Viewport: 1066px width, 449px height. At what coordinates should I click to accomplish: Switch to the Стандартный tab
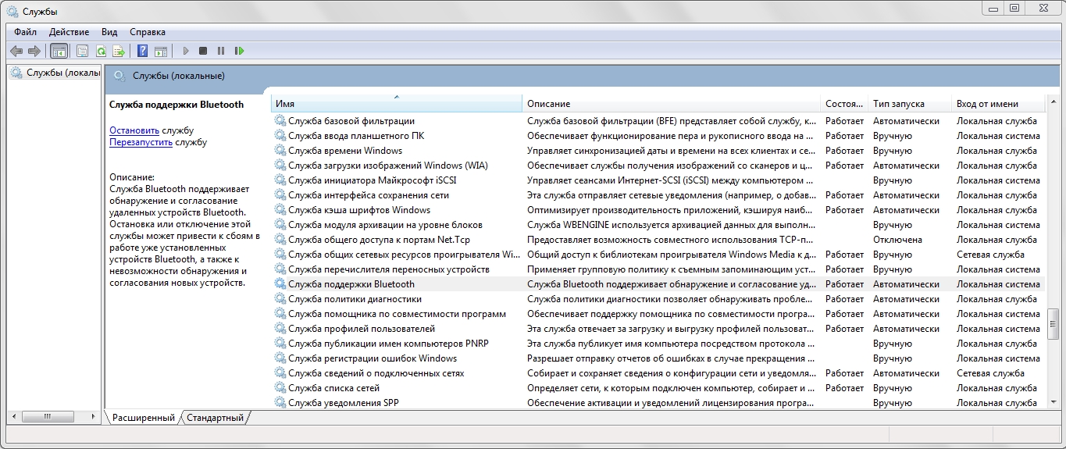[x=215, y=418]
